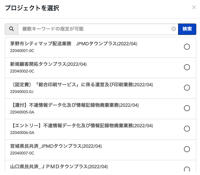The width and height of the screenshot is (200, 175).
Task: Click project code 22040007-0C
Action: [x=22, y=153]
